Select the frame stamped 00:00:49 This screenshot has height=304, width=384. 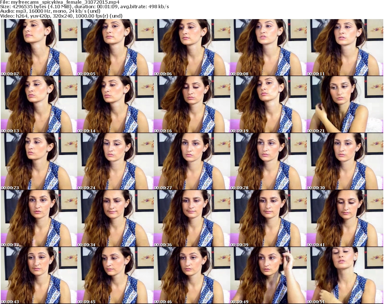click(268, 276)
